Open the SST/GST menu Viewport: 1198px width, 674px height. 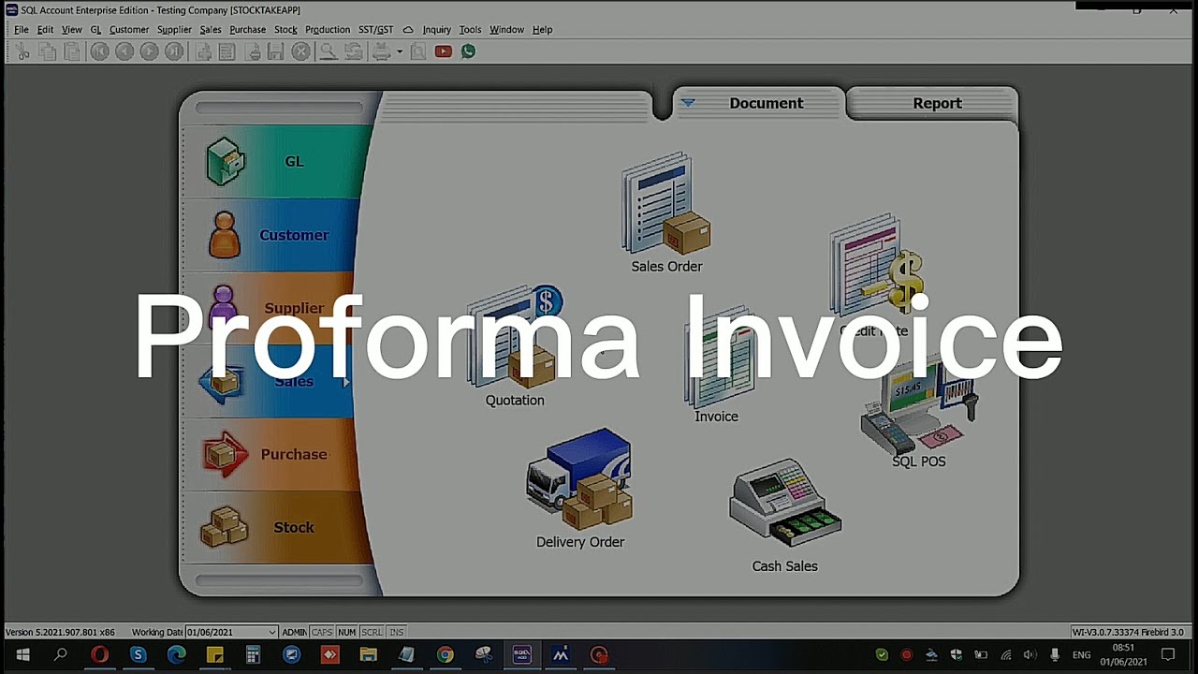[375, 30]
